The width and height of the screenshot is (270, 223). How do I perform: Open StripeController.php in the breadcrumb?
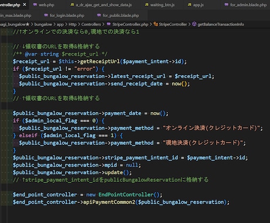point(130,24)
